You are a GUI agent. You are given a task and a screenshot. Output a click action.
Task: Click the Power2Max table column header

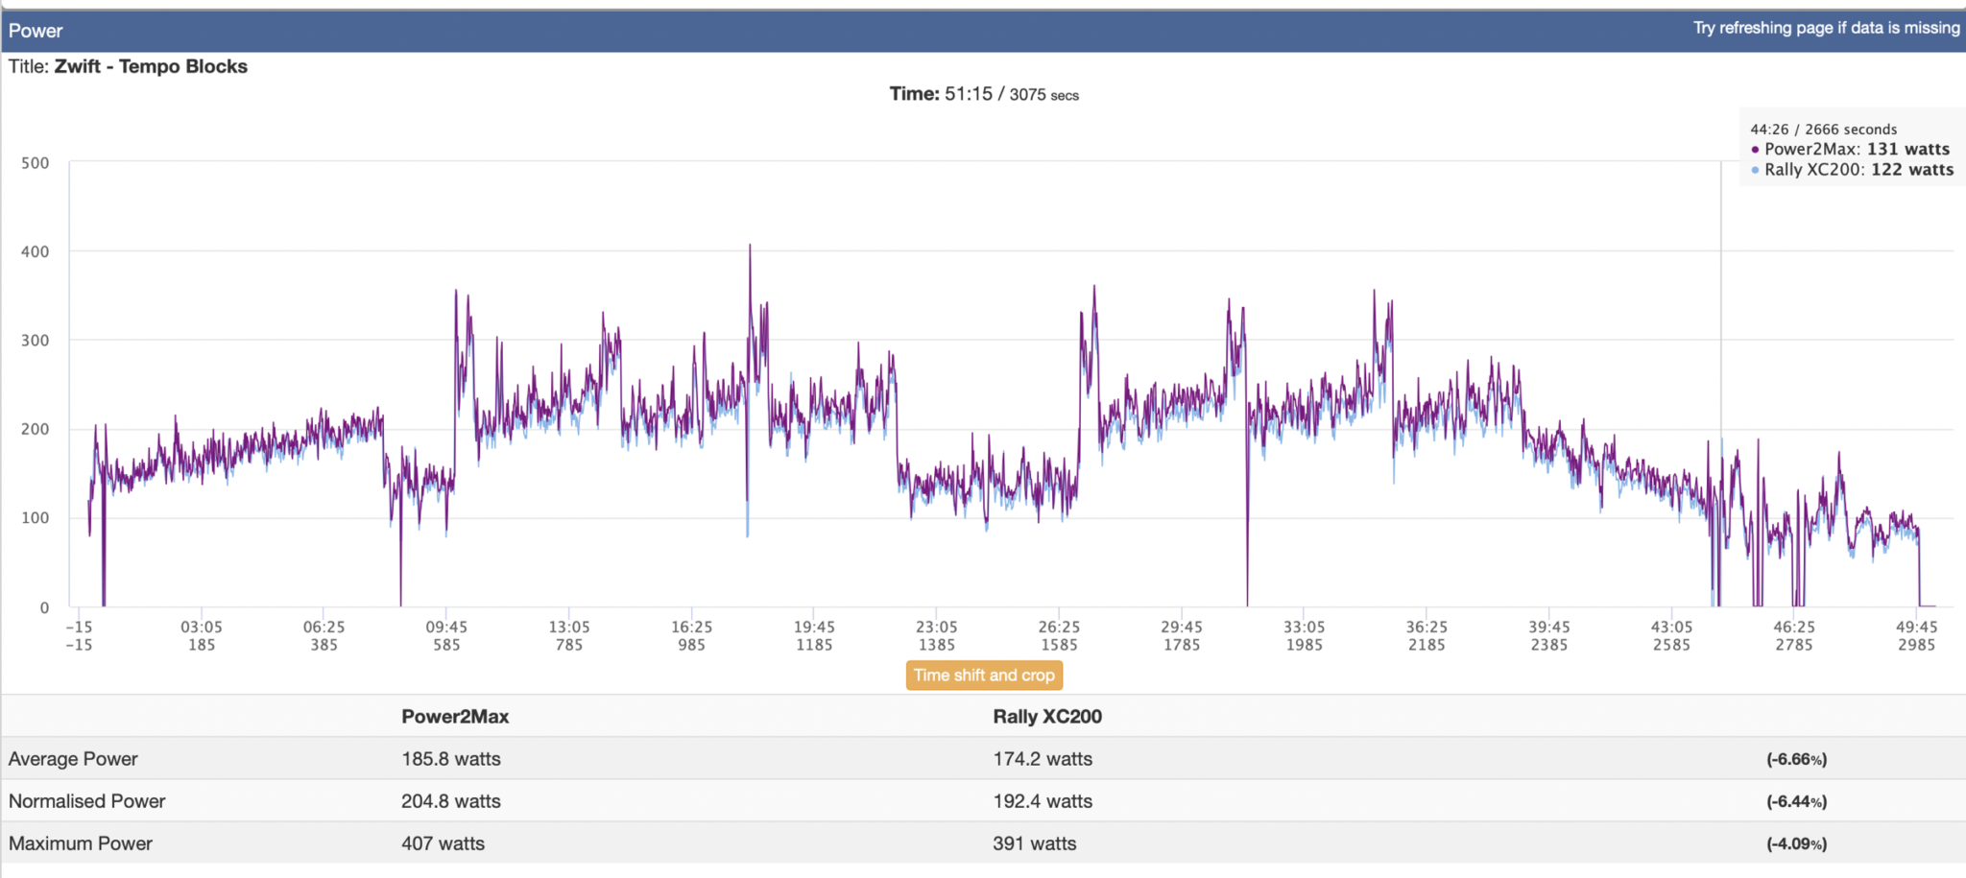(x=455, y=717)
